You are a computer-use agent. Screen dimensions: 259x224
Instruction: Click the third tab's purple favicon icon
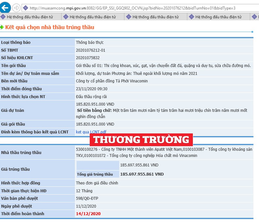[128, 17]
